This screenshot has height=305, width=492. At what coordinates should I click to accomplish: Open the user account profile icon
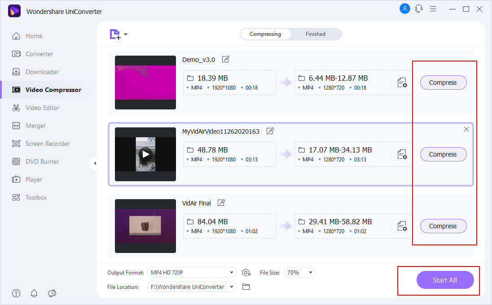pyautogui.click(x=405, y=9)
